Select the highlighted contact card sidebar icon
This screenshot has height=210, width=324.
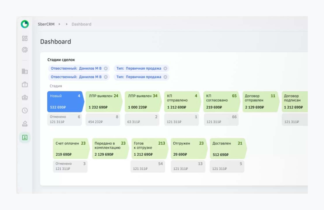[x=25, y=137]
